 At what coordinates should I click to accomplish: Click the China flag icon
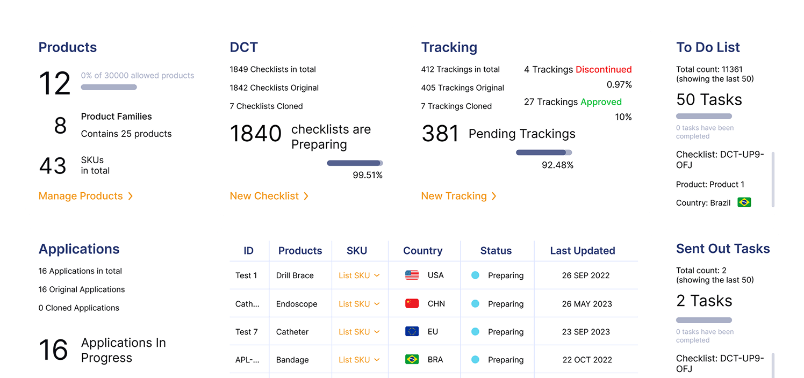[412, 303]
